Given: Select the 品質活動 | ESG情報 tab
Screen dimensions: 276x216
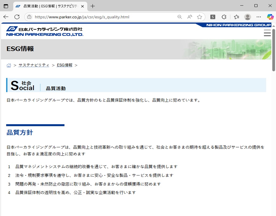Looking at the screenshot, I should [x=50, y=6].
